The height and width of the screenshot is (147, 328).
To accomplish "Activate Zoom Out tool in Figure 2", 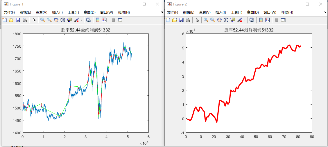I will click(x=213, y=20).
